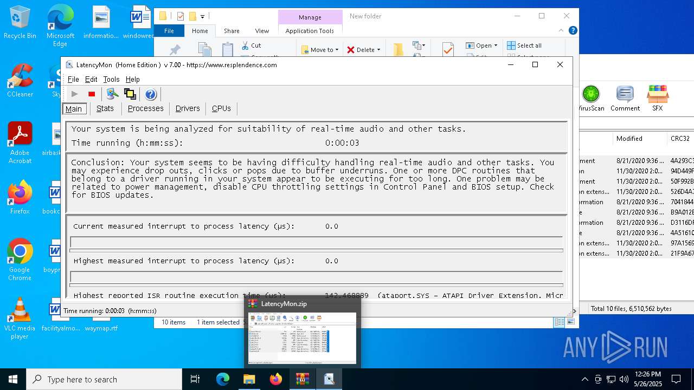Stop the LatencyMon monitor with red stop icon
The width and height of the screenshot is (694, 390).
[x=92, y=94]
